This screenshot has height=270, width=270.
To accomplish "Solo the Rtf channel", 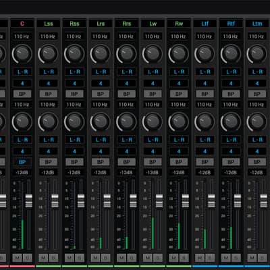I will tap(236, 258).
